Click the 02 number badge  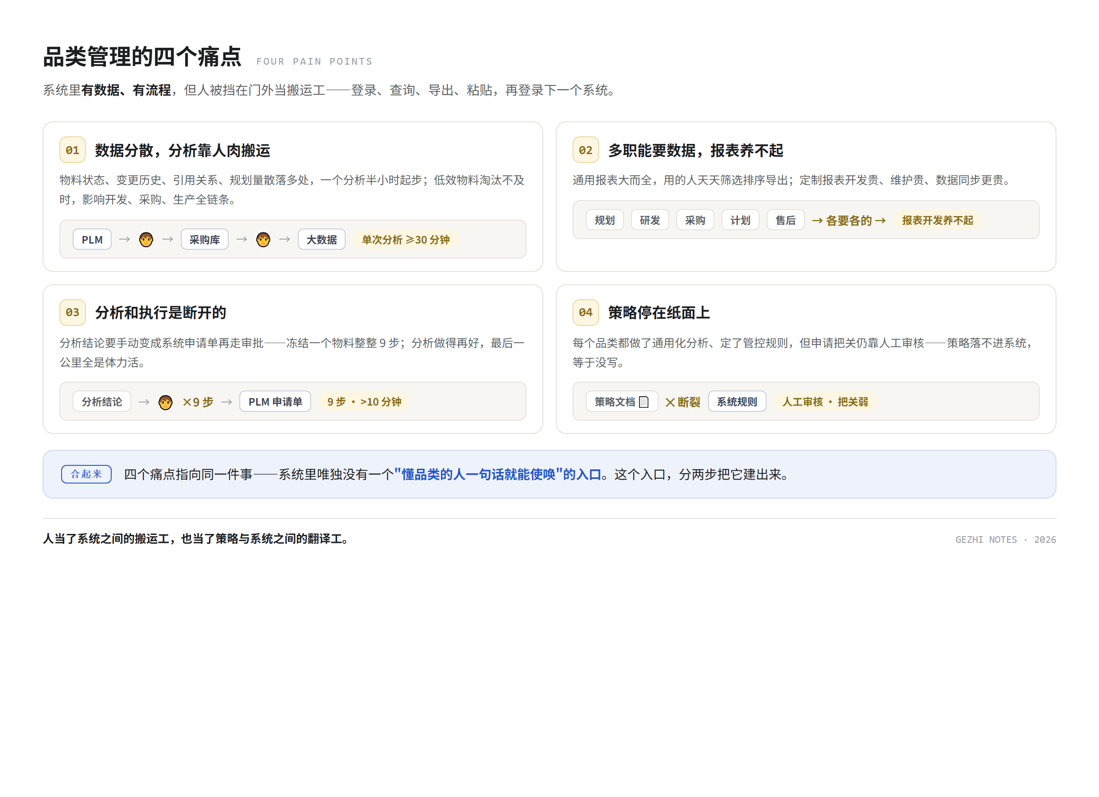(585, 150)
